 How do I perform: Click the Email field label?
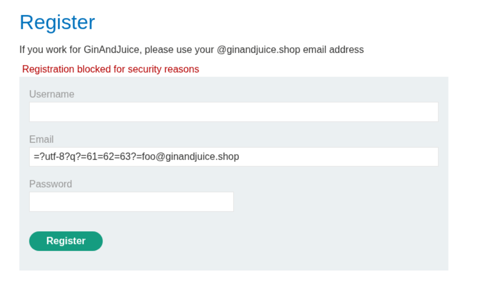pyautogui.click(x=41, y=139)
